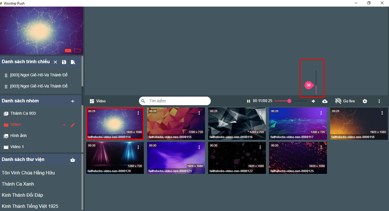Toggle Go live broadcasting
Image resolution: width=389 pixels, height=211 pixels.
pyautogui.click(x=345, y=101)
